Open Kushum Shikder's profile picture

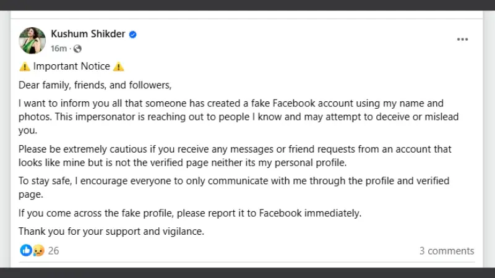(32, 40)
